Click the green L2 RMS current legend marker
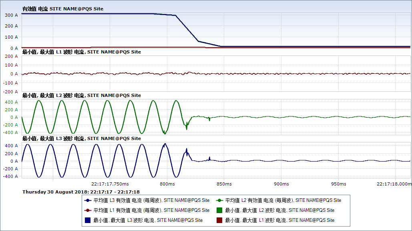 click(219, 200)
